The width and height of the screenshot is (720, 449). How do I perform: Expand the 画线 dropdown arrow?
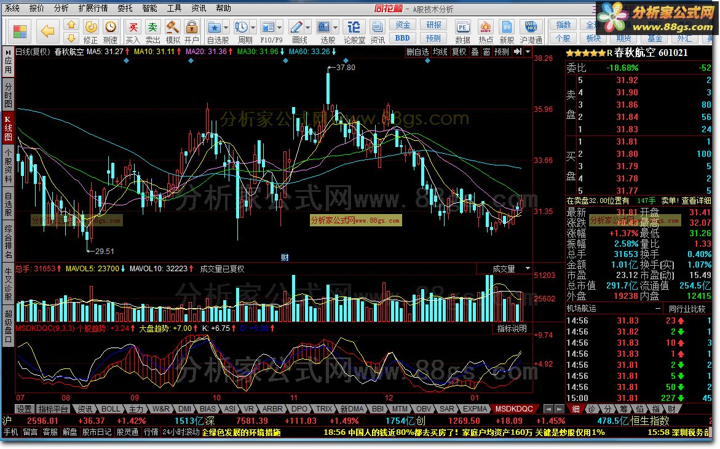tap(307, 27)
